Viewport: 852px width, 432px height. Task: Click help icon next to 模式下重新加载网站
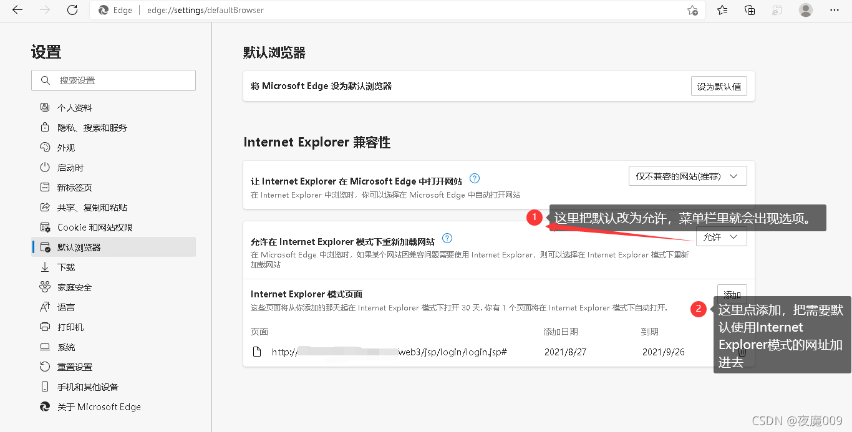(x=447, y=238)
